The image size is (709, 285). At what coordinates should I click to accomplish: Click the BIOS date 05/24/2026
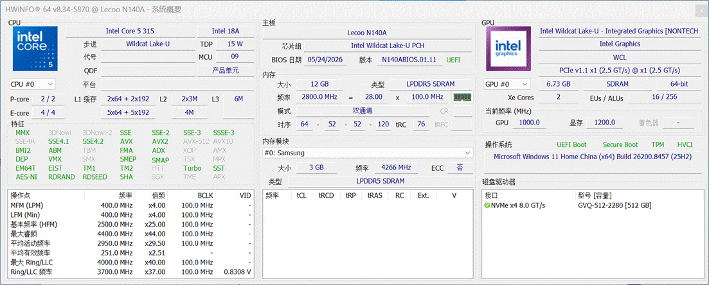(325, 59)
